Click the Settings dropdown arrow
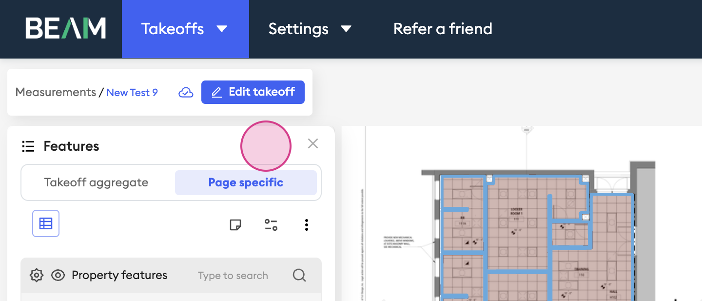The width and height of the screenshot is (702, 301). pos(346,29)
